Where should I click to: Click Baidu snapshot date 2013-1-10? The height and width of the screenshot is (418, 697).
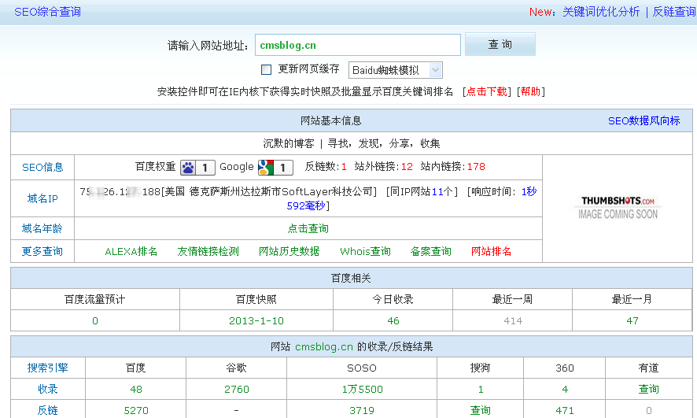(256, 321)
